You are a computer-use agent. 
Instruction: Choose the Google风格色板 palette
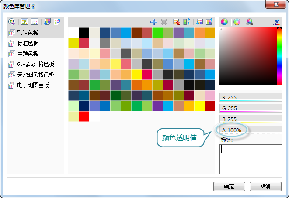pos(35,64)
